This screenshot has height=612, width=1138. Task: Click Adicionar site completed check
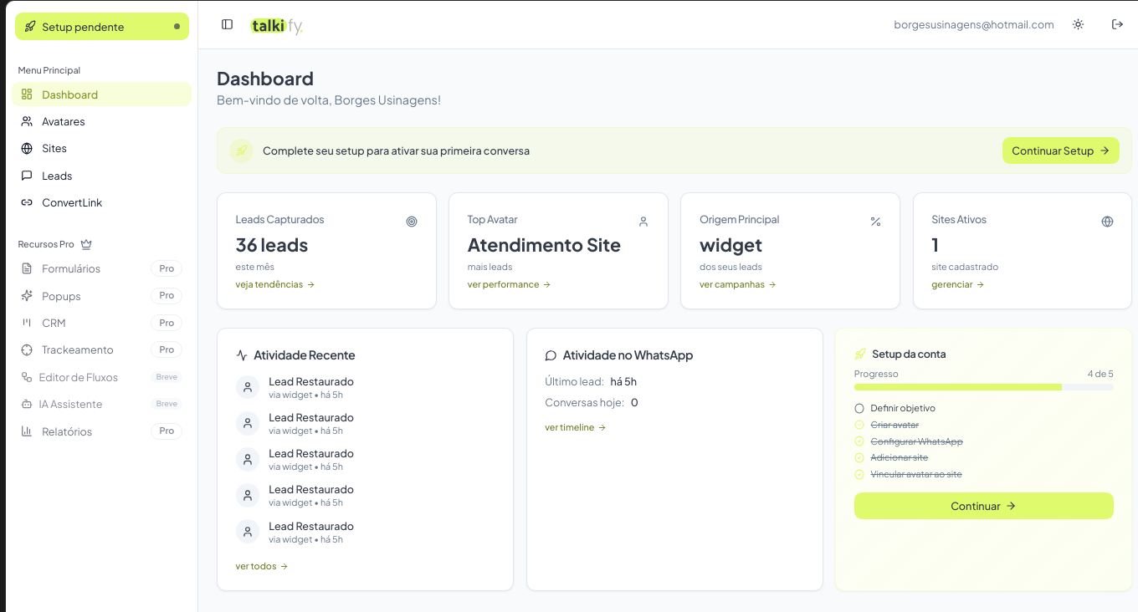click(x=859, y=457)
